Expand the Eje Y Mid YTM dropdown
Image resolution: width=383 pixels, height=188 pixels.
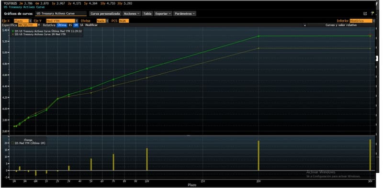(62, 21)
